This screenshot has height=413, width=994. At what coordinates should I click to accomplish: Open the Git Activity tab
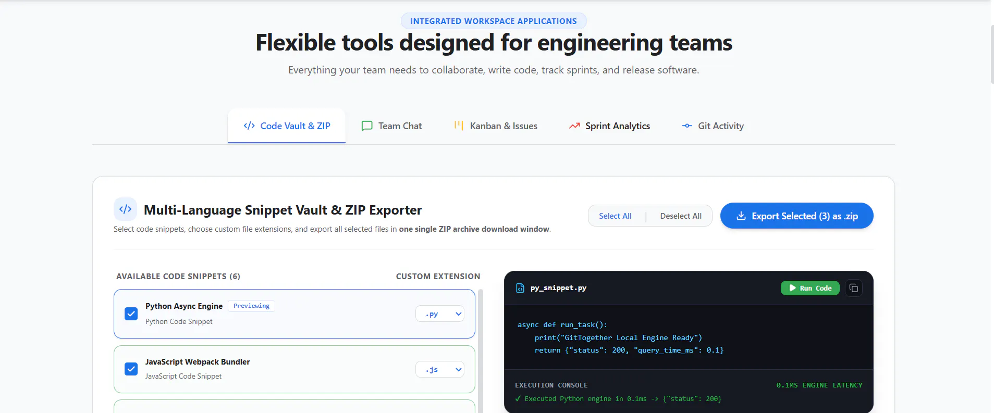point(713,126)
